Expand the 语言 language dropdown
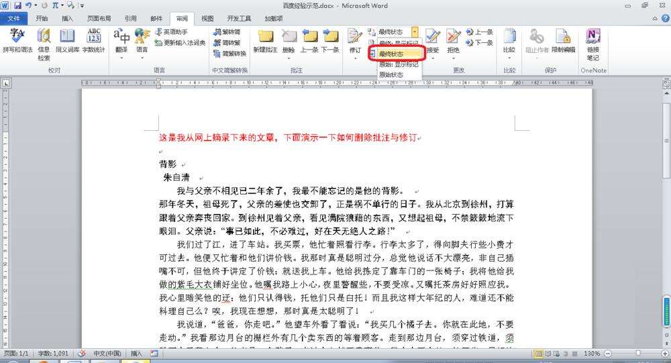This screenshot has width=671, height=363. click(142, 57)
